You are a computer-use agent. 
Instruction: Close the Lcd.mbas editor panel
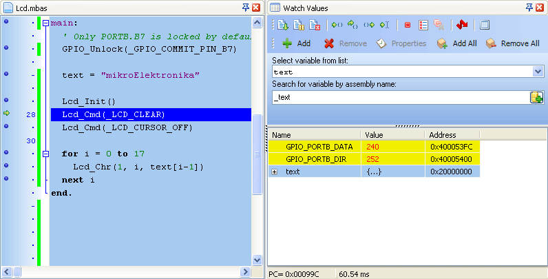point(256,8)
